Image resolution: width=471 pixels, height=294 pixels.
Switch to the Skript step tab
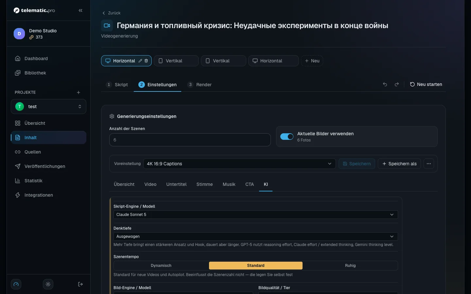117,85
